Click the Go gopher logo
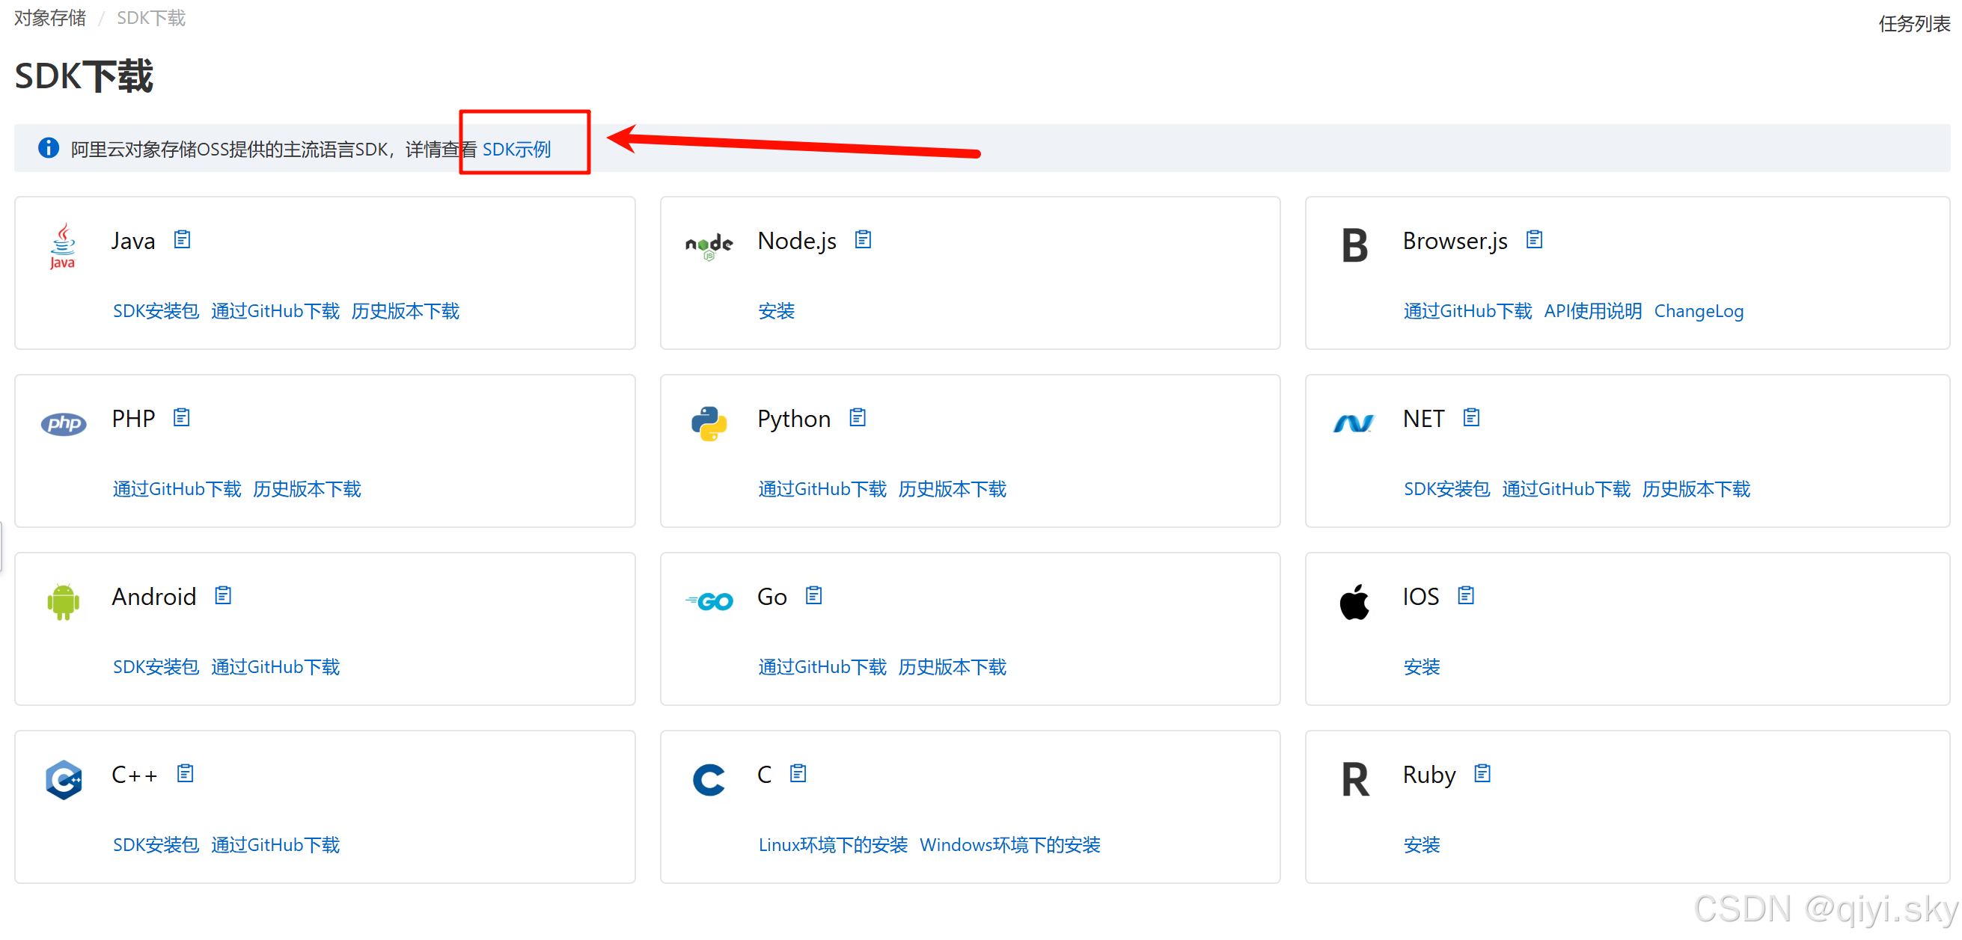This screenshot has height=940, width=1962. click(x=709, y=600)
